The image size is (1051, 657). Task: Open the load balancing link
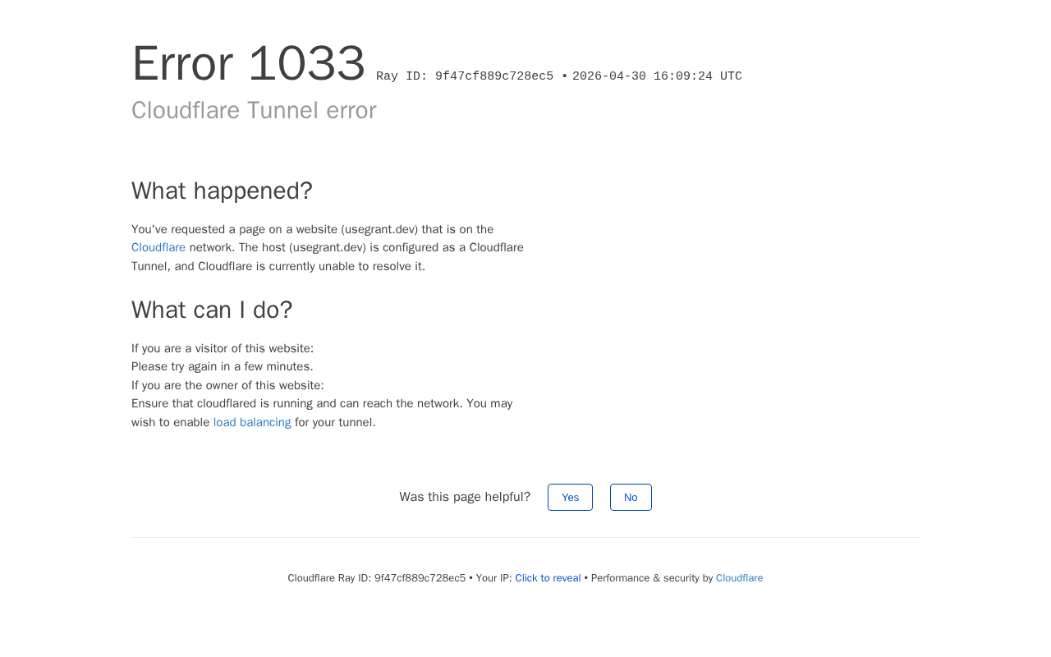[252, 422]
